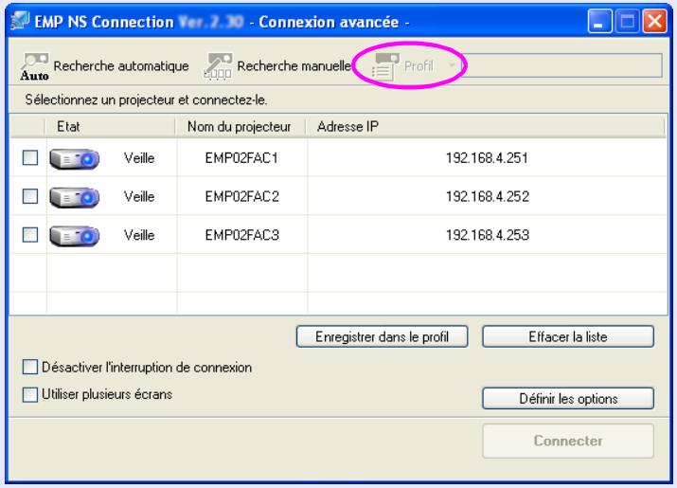
Task: Click projector icon in EMP02FAC3 row
Action: pos(74,236)
